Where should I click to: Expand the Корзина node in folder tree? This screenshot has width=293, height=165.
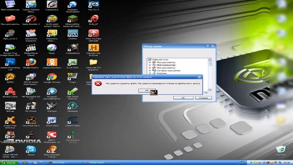point(150,73)
